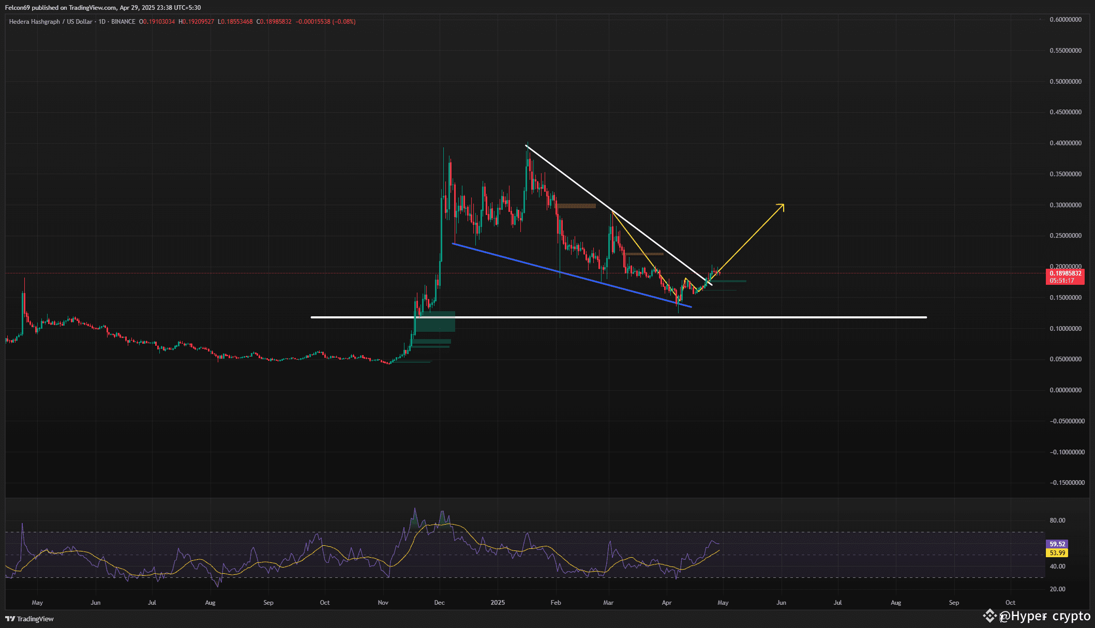Click the 0.40000000 price scale label
This screenshot has height=628, width=1095.
(1065, 143)
